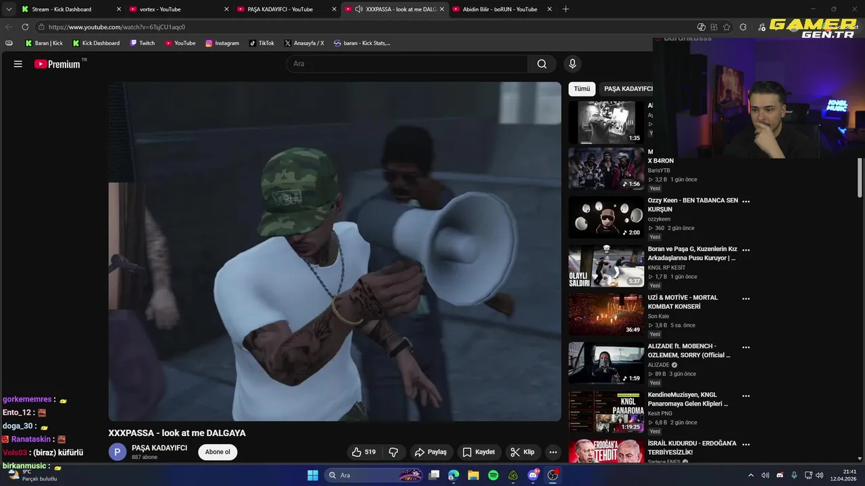This screenshot has width=865, height=486.
Task: Open a new browser tab
Action: pos(566,9)
